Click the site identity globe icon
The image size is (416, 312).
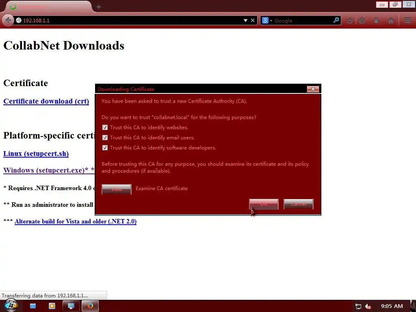click(19, 20)
